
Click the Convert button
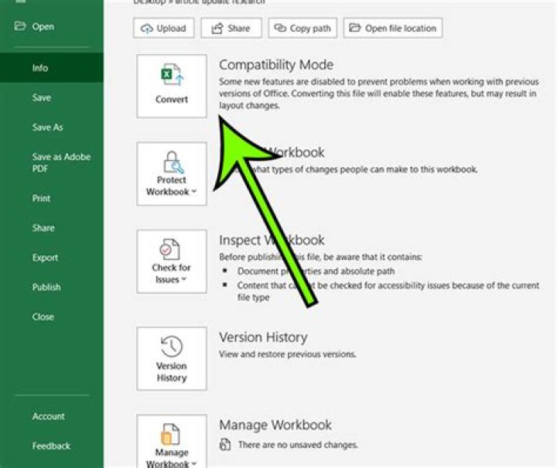pos(172,86)
